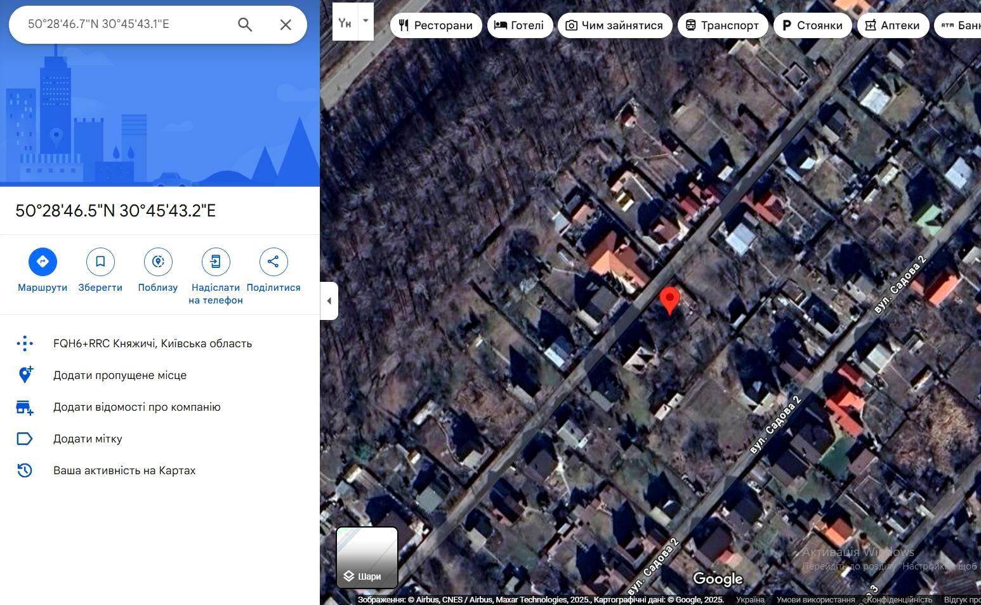Open the keyboard language dropdown arrow
981x605 pixels.
tap(365, 21)
